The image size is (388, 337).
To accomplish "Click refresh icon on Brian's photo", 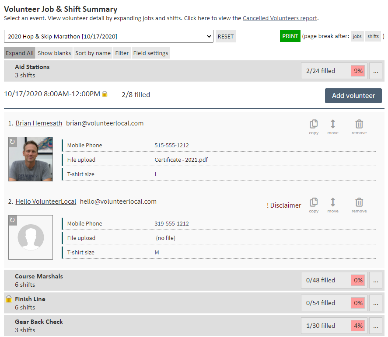I will coord(12,142).
